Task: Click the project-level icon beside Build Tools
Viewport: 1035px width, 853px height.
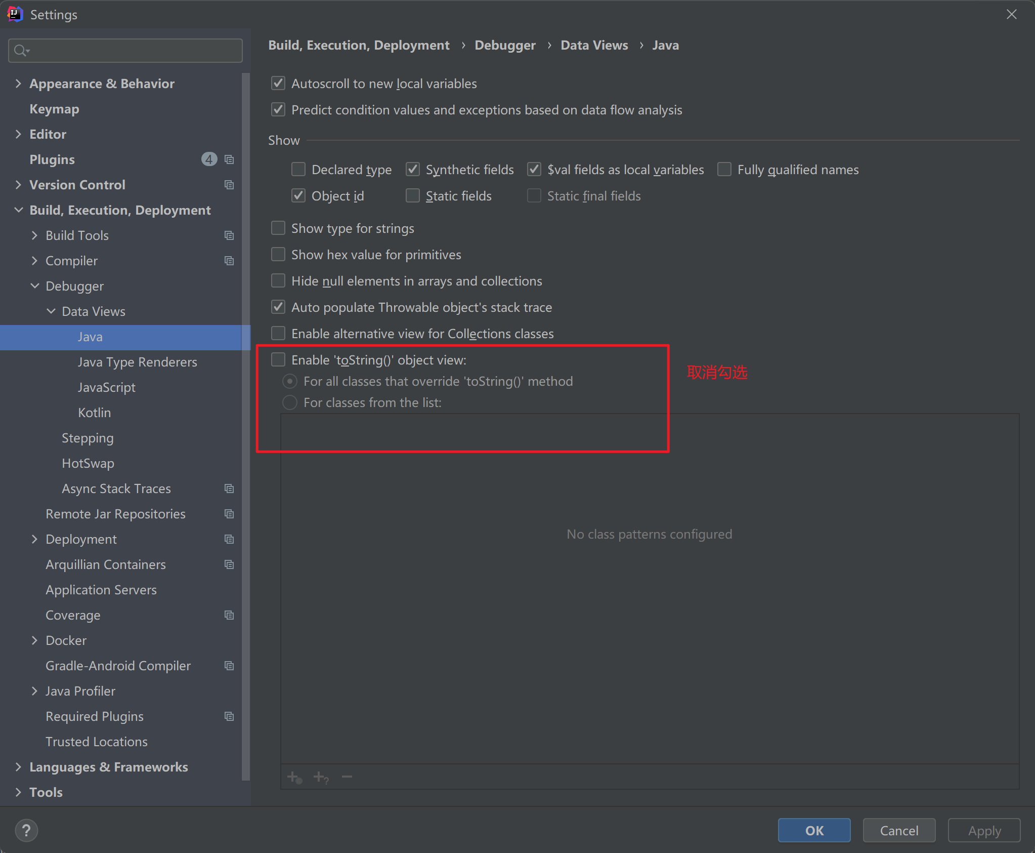Action: click(x=229, y=235)
